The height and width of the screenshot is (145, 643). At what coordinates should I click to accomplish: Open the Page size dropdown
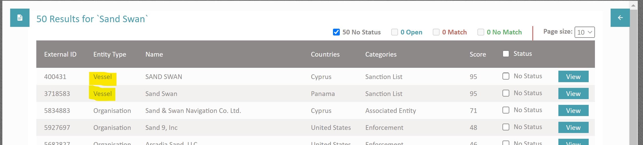tap(584, 32)
